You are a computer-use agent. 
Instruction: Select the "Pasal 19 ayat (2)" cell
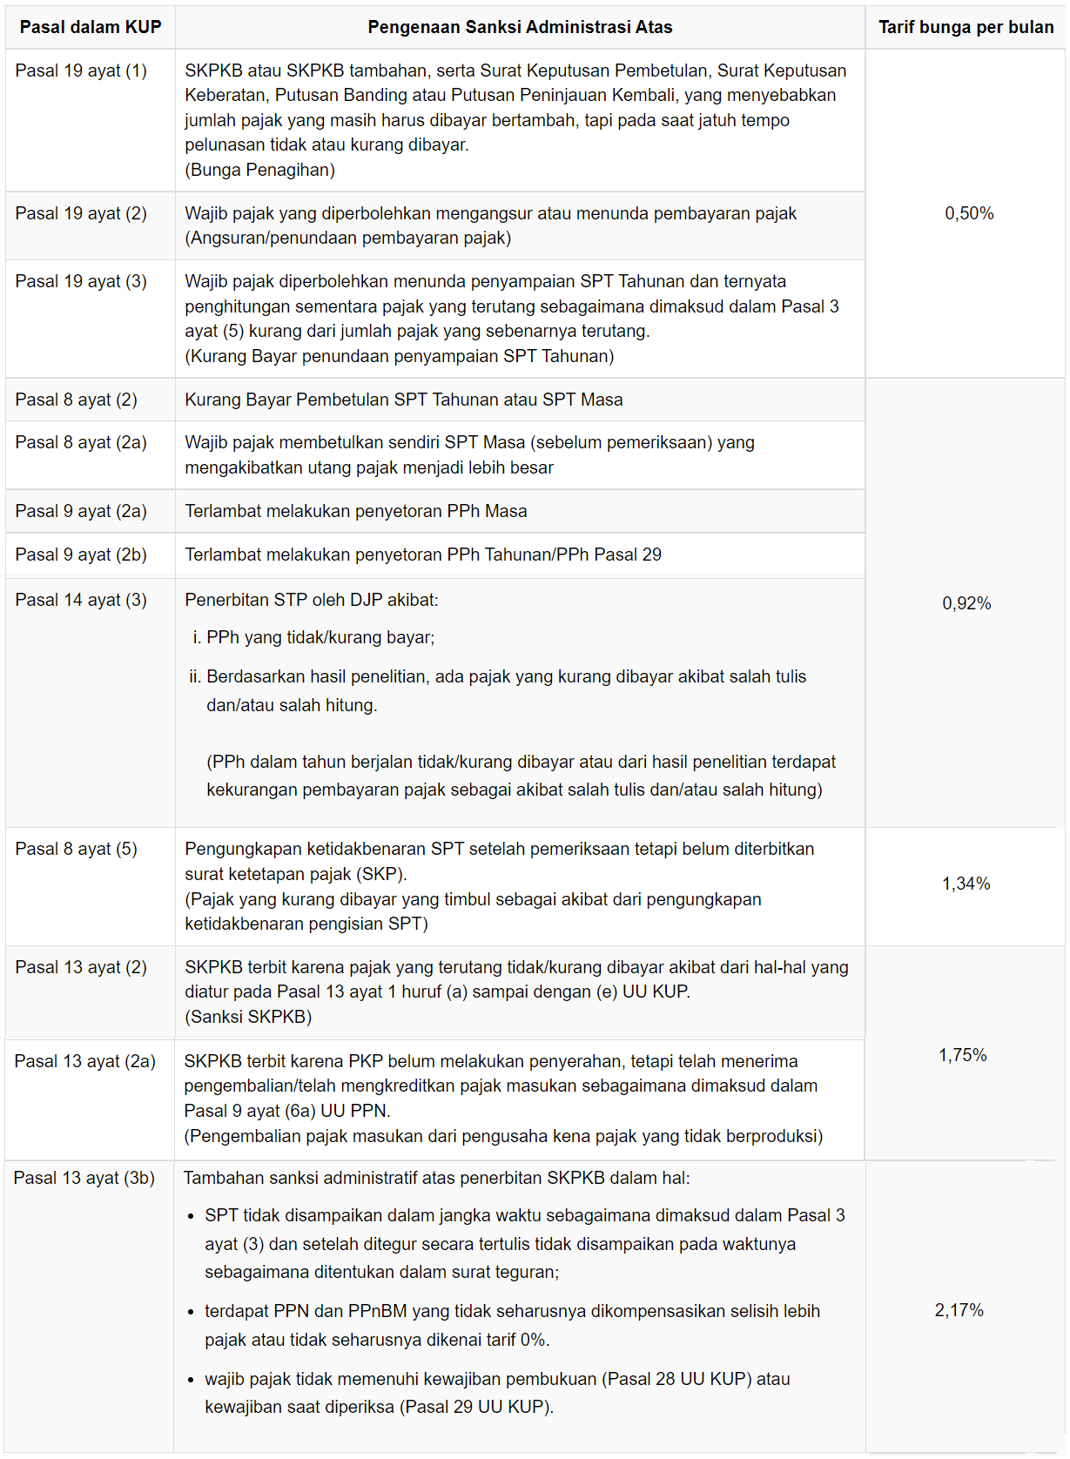tap(81, 214)
